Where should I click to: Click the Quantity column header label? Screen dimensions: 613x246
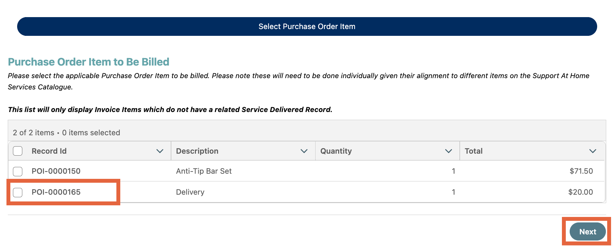336,151
